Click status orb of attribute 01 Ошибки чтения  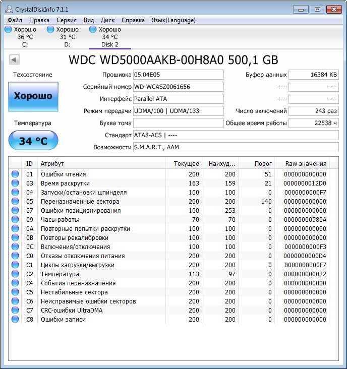pos(15,174)
